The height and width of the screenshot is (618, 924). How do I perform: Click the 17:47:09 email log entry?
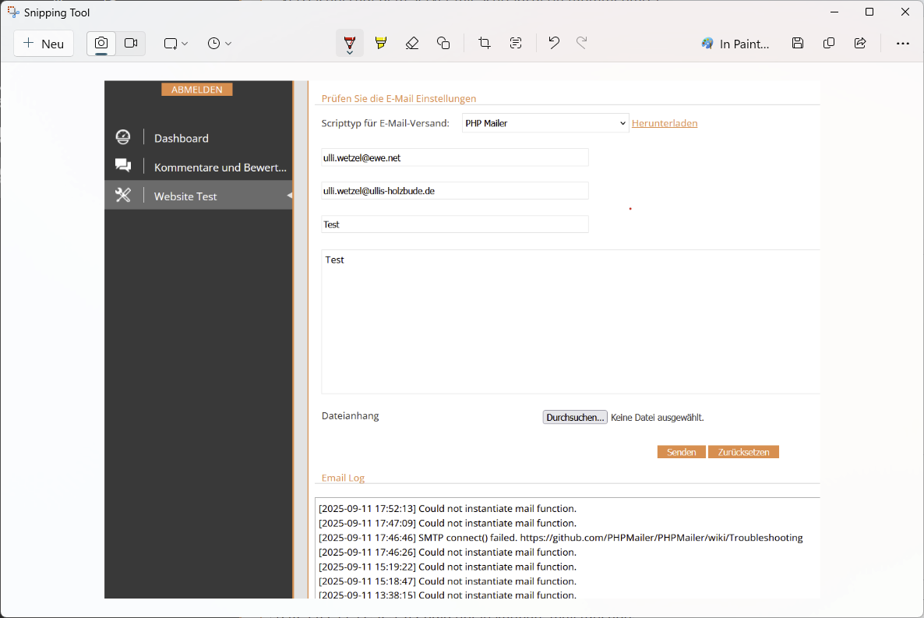(x=447, y=523)
